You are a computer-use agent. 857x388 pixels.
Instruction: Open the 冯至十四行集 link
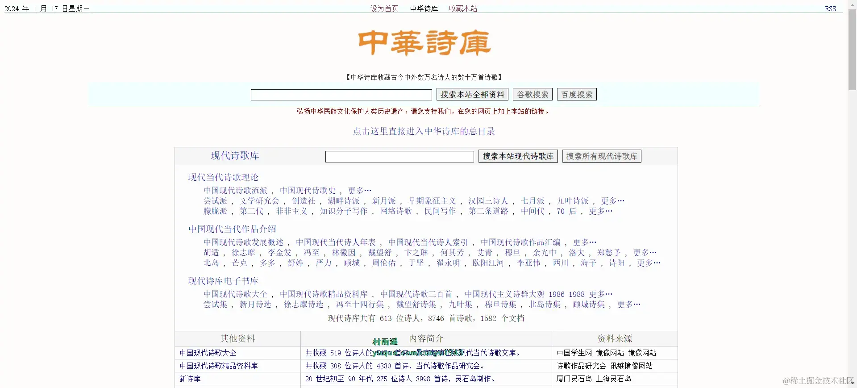[360, 305]
